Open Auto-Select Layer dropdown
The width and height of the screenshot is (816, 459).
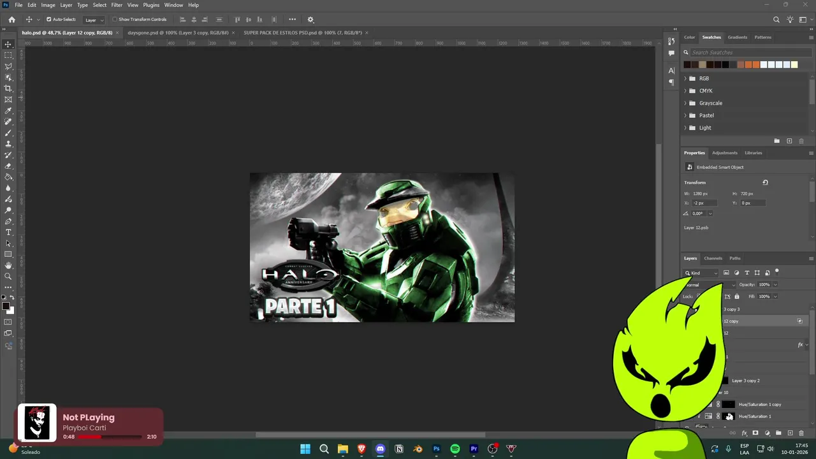(x=94, y=20)
